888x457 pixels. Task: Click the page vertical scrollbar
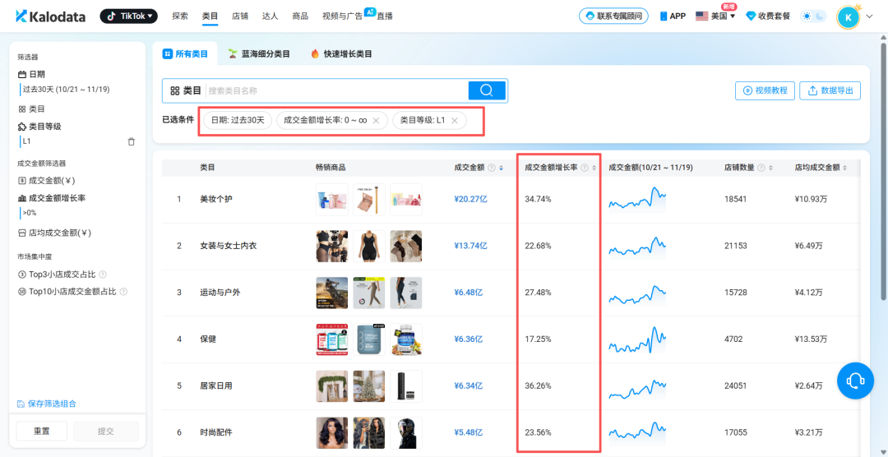click(884, 170)
